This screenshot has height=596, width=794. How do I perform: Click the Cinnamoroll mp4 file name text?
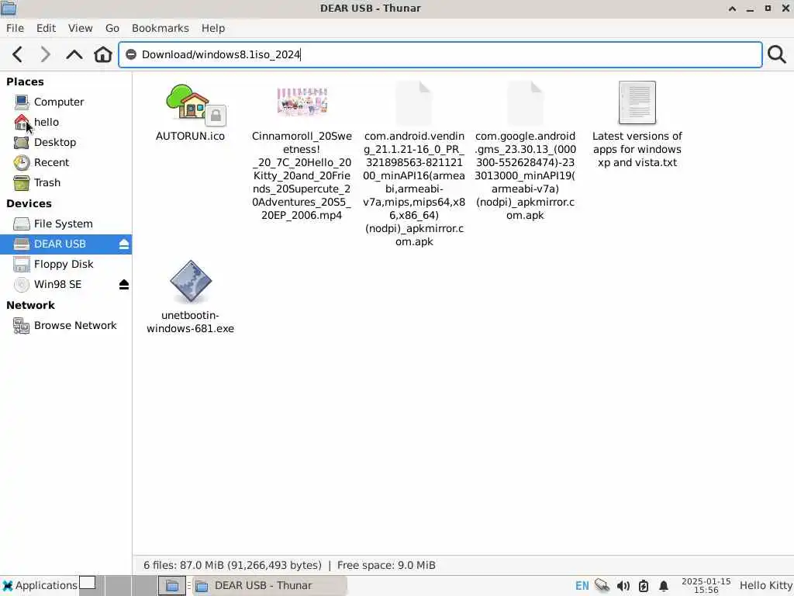(x=302, y=176)
